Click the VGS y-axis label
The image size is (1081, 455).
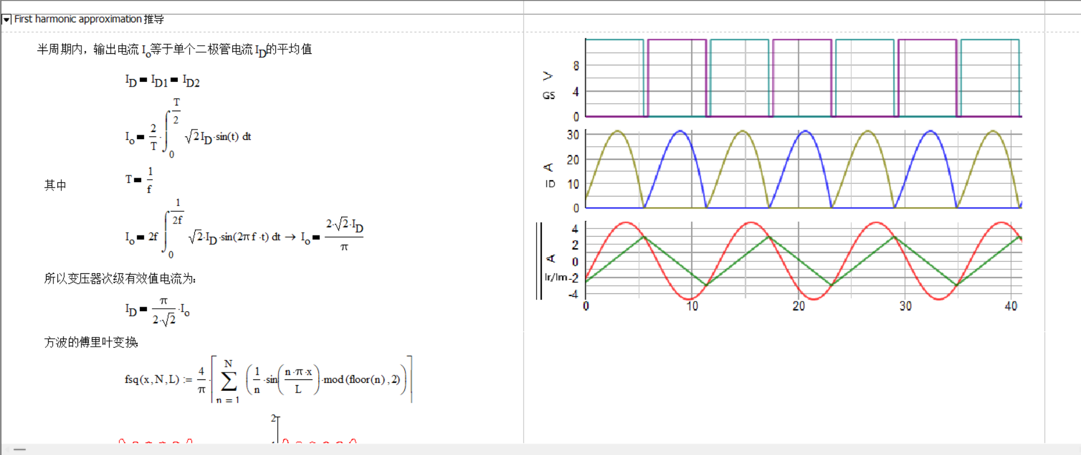tap(548, 85)
